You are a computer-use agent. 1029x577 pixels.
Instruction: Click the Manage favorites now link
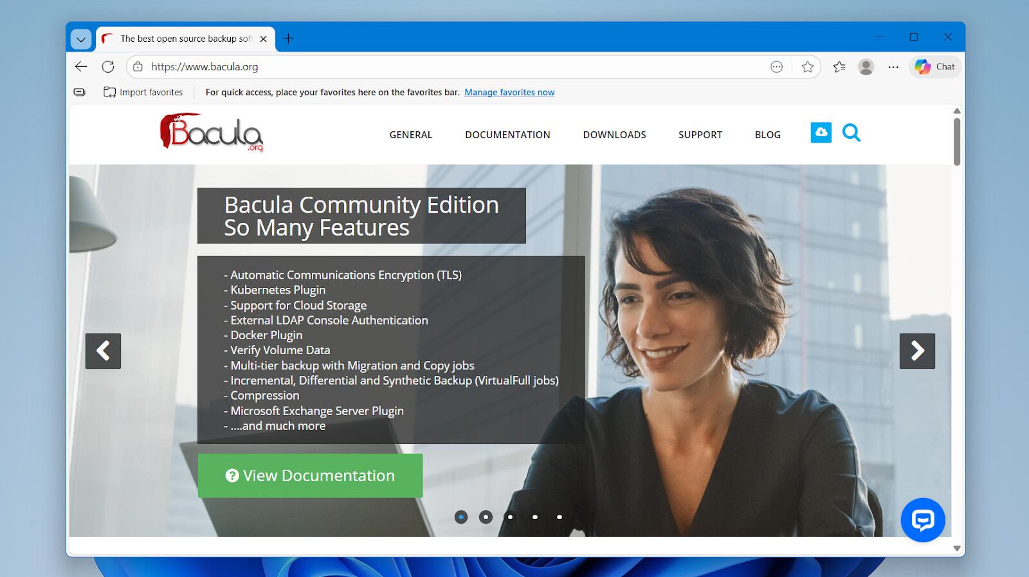(x=509, y=93)
